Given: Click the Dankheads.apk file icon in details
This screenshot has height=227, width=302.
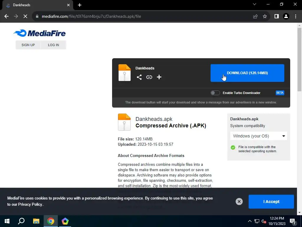Looking at the screenshot, I should [x=124, y=122].
